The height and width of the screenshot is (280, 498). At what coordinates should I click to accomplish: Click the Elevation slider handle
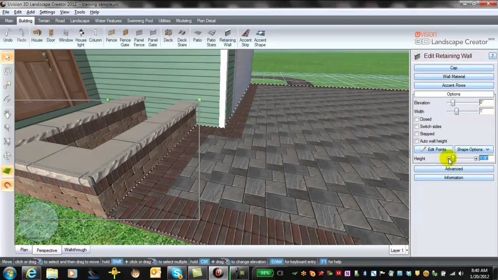453,103
